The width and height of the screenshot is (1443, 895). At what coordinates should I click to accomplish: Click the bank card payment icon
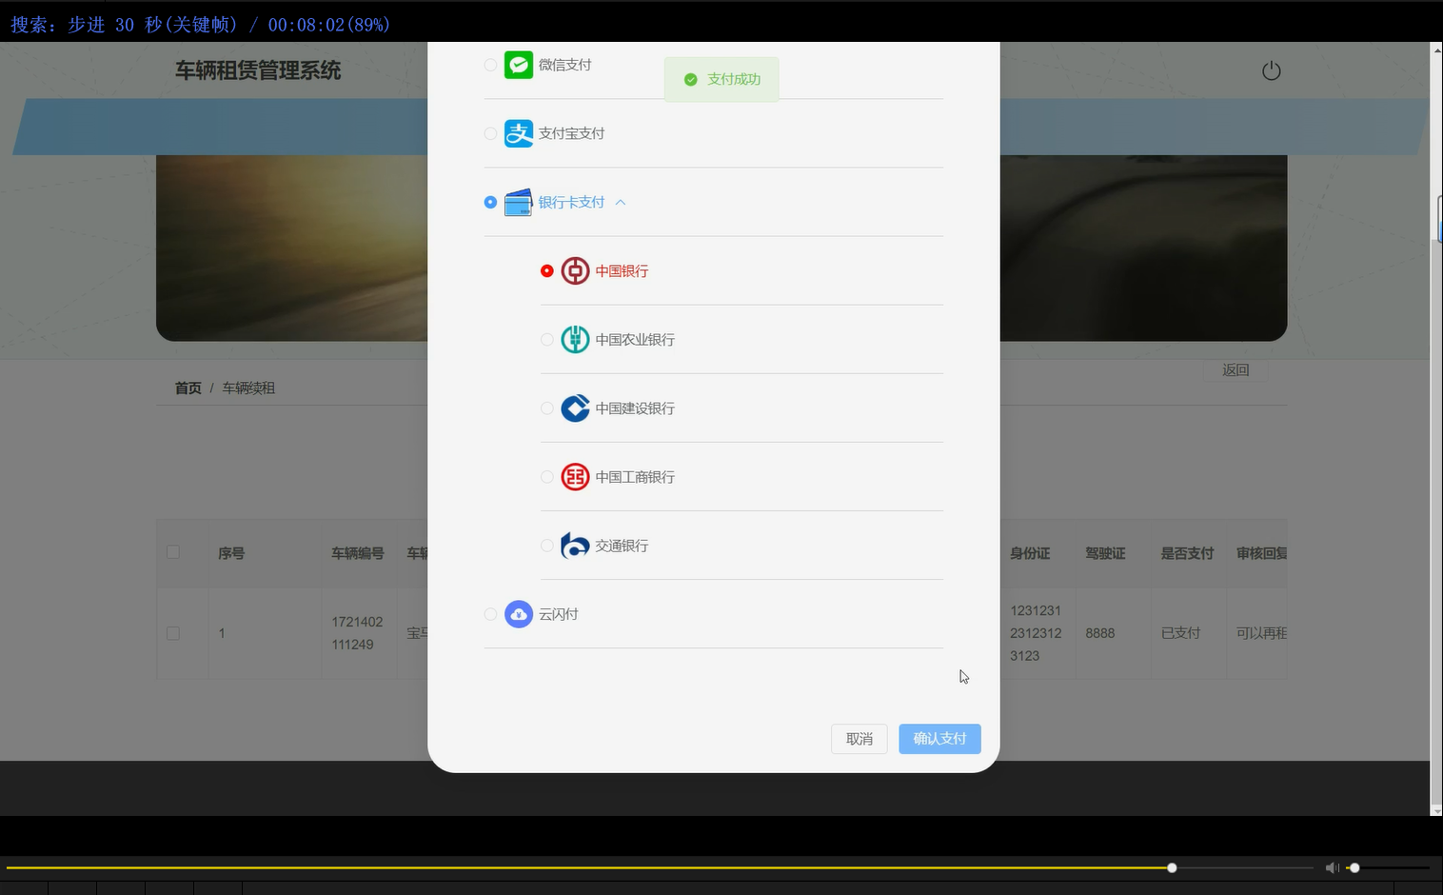click(518, 202)
